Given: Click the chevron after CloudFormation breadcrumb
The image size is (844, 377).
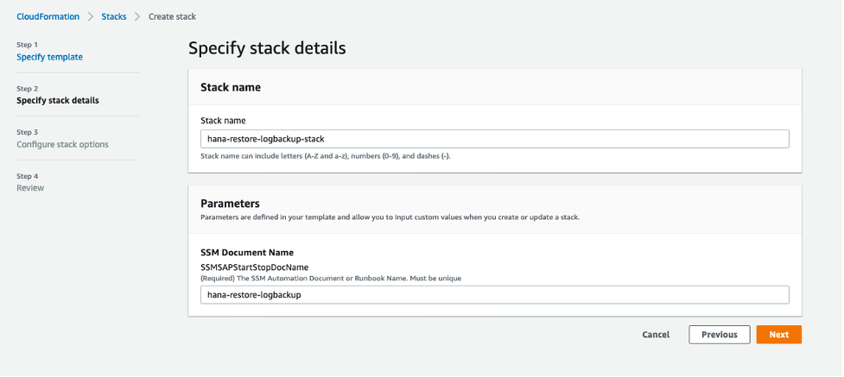Looking at the screenshot, I should (x=91, y=16).
